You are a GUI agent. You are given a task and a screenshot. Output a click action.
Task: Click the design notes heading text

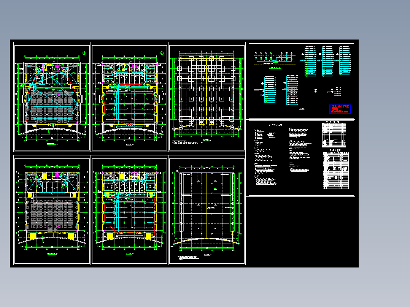click(276, 125)
